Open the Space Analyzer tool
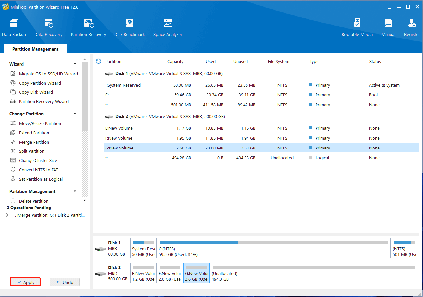Viewport: 423px width, 297px height. [168, 28]
